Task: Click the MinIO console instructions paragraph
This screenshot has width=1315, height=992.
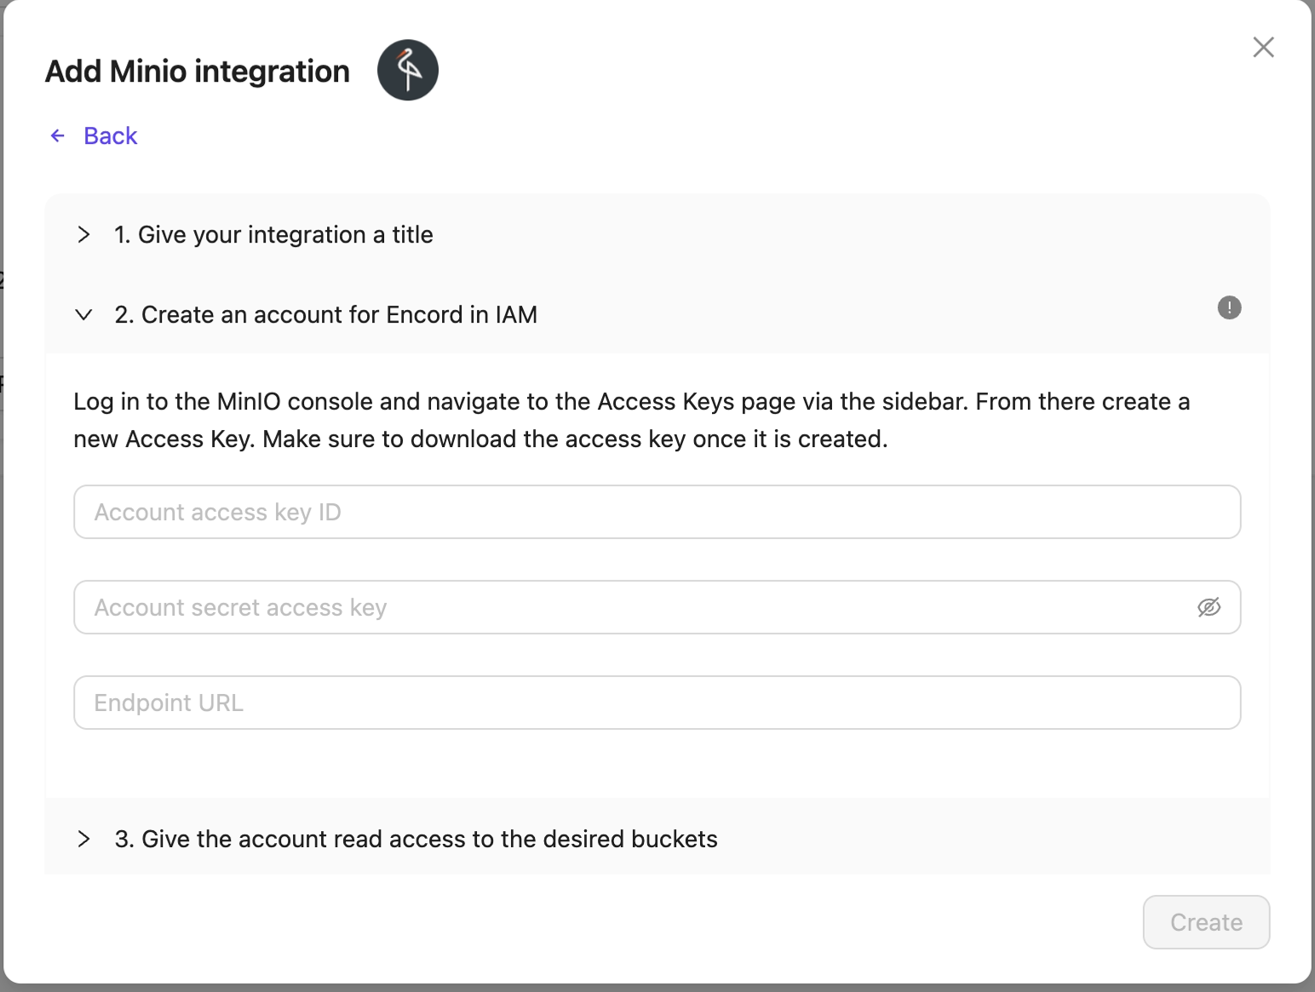Action: pyautogui.click(x=631, y=420)
